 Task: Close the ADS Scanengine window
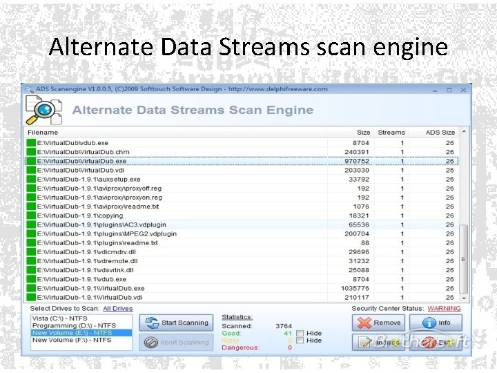(x=463, y=90)
